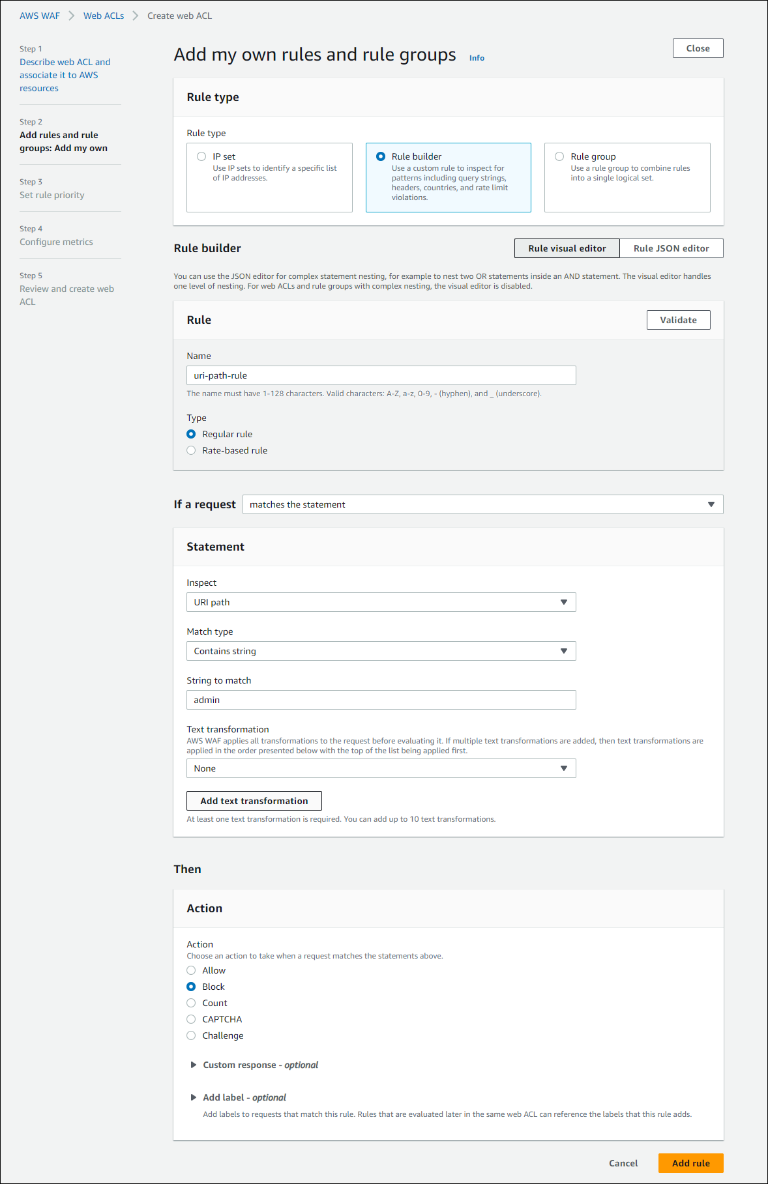Focus the String to match field
The width and height of the screenshot is (768, 1184).
(x=381, y=700)
